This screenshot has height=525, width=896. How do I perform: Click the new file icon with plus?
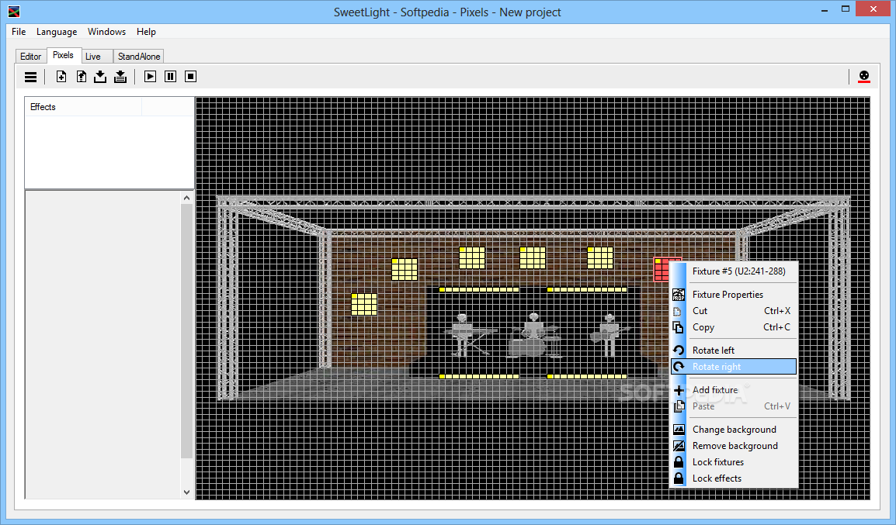pyautogui.click(x=61, y=77)
